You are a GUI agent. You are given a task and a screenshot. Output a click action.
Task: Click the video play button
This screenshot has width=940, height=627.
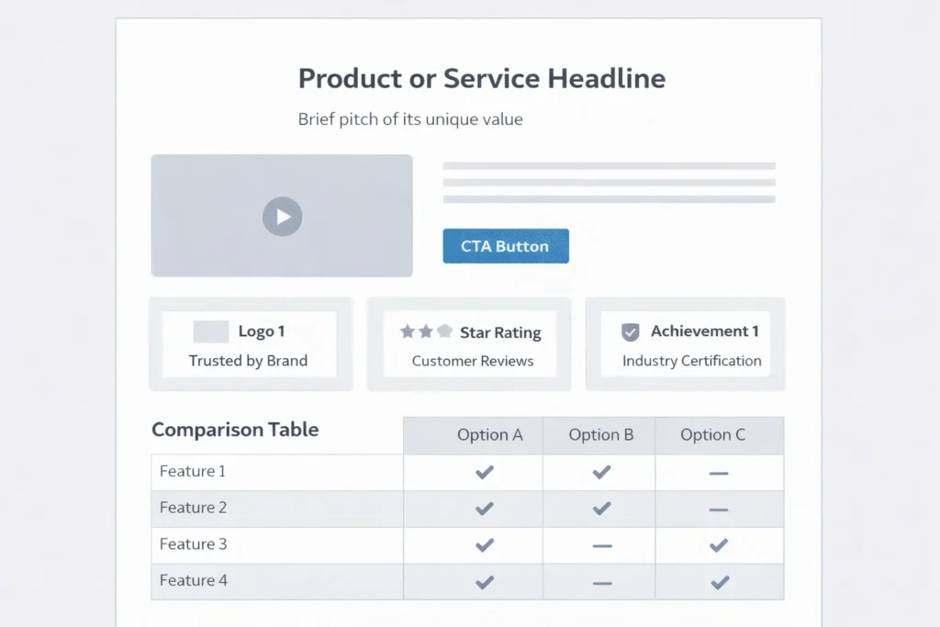click(x=282, y=217)
